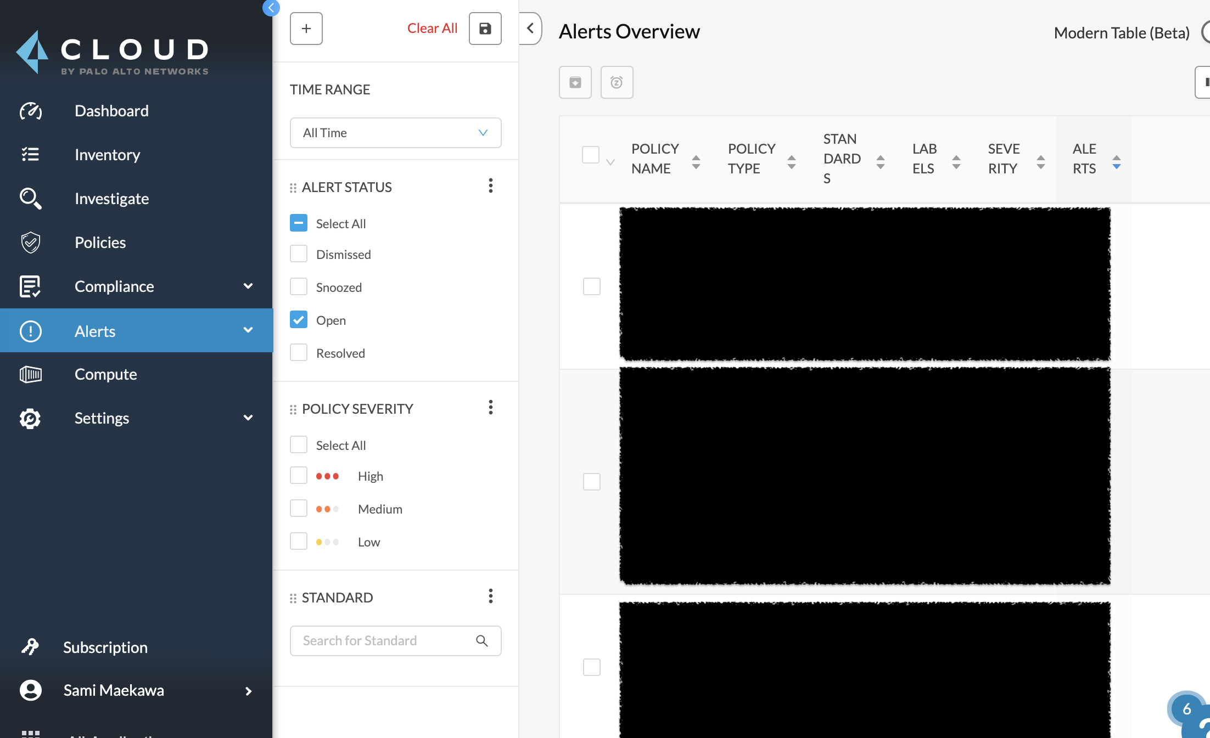Click the snooze alerts clock icon
Image resolution: width=1210 pixels, height=738 pixels.
617,82
